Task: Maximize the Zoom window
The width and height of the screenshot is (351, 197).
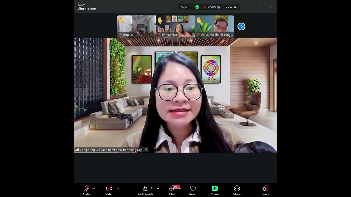Action: (x=260, y=7)
